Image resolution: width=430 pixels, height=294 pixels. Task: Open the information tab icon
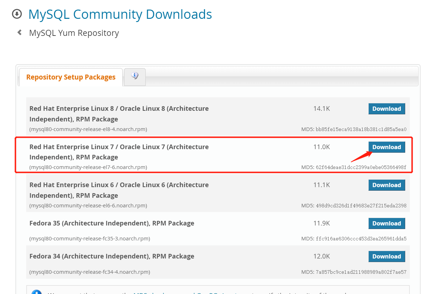[135, 76]
